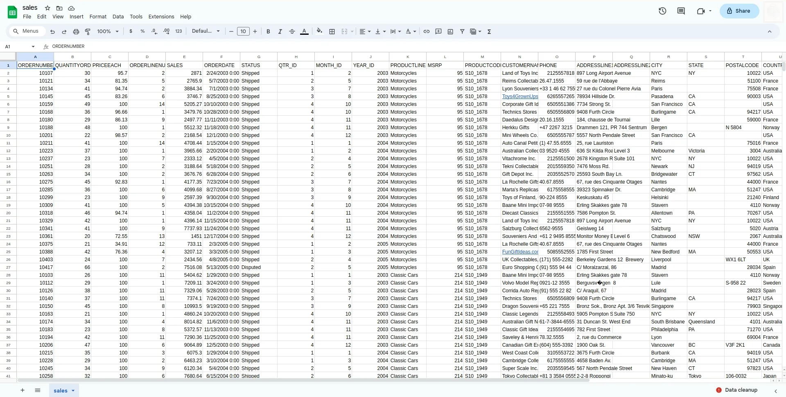Open the Edit menu
Screen dimensions: 786x397
point(42,17)
